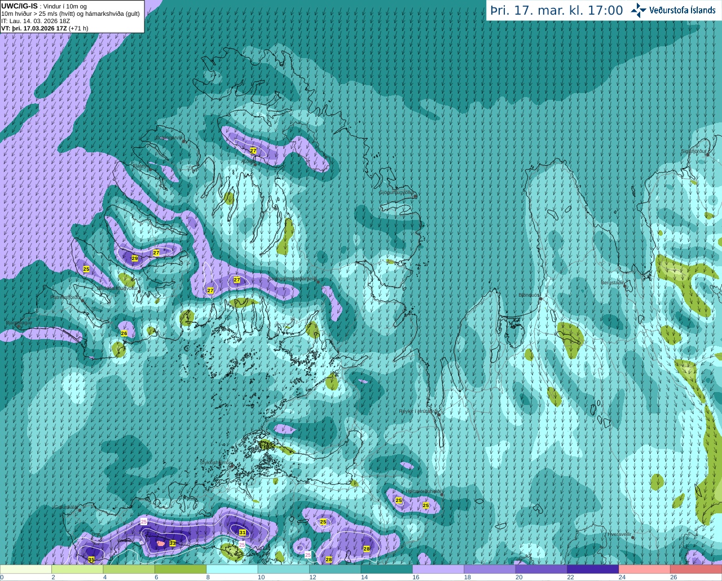This screenshot has height=581, width=722.
Task: Select the yellow 33 gust marker
Action: click(173, 543)
